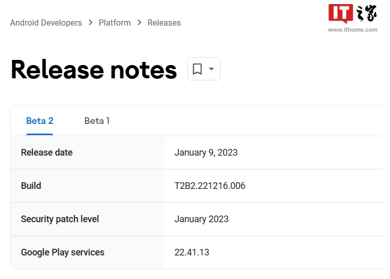Click the January 2023 patch value
The image size is (390, 279).
click(201, 219)
